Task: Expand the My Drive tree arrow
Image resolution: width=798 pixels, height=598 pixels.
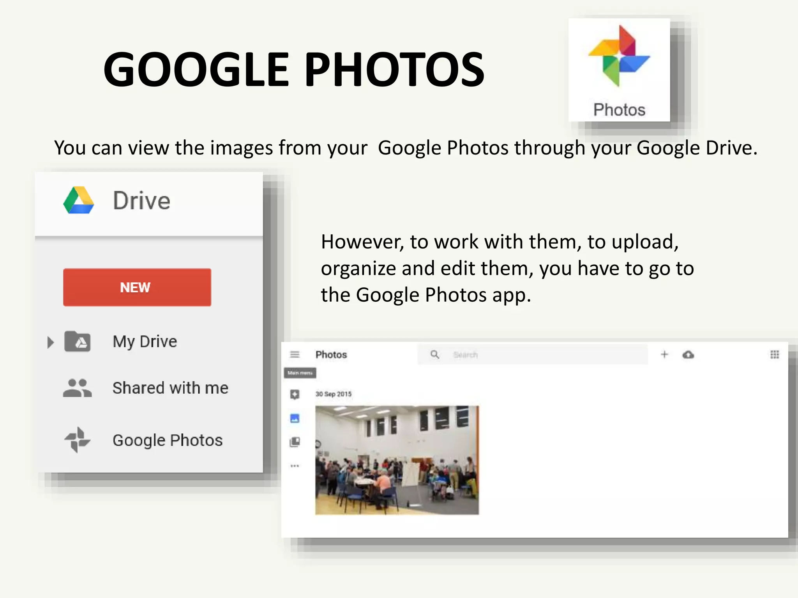Action: 50,342
